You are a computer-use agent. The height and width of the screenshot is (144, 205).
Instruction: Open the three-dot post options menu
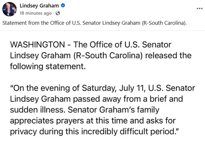pos(200,9)
